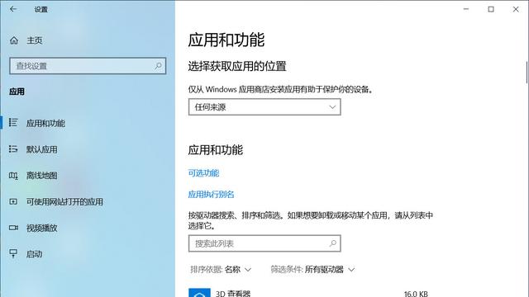Open the 应用执行别名 link
This screenshot has height=297, width=529.
211,195
